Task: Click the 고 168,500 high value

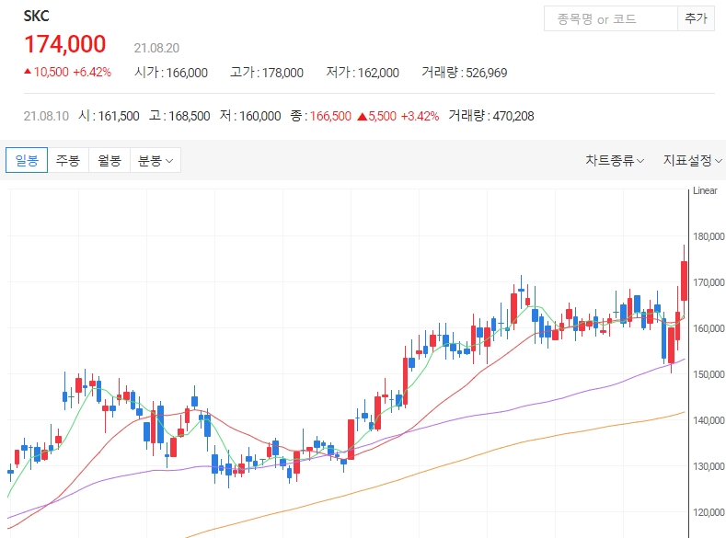Action: (x=179, y=116)
